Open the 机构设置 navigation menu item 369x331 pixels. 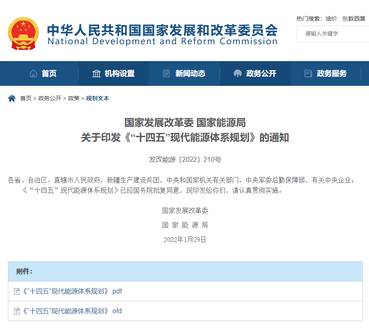[x=120, y=73]
